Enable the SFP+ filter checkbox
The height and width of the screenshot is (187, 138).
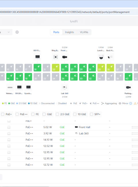pyautogui.click(x=91, y=114)
